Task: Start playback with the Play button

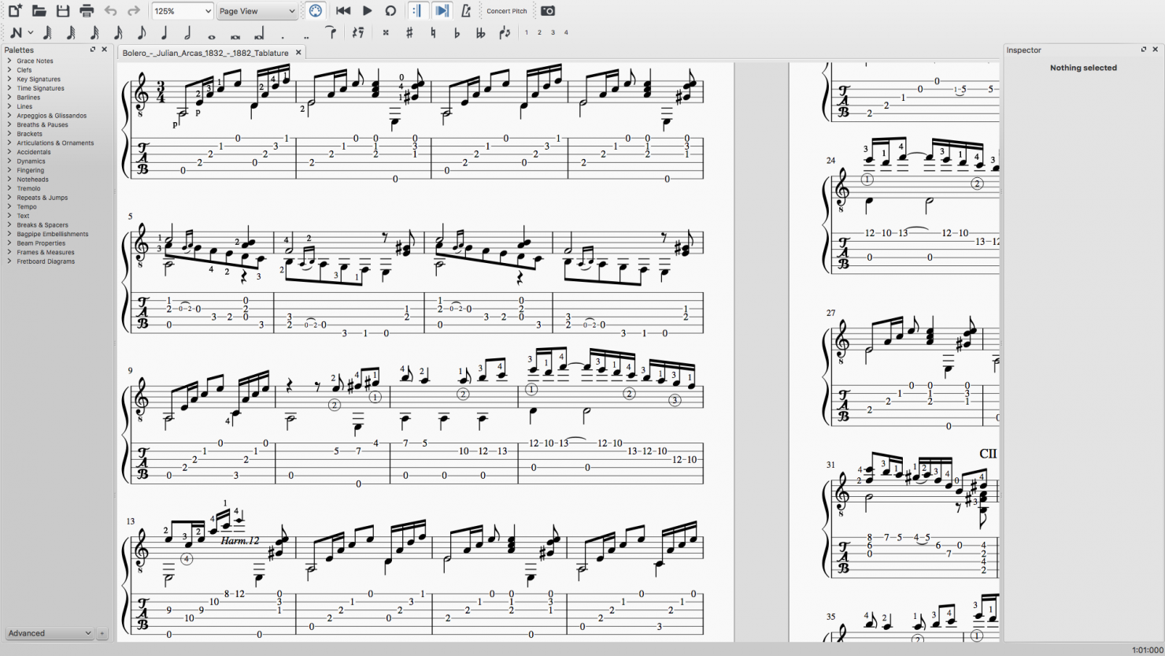Action: (x=368, y=11)
